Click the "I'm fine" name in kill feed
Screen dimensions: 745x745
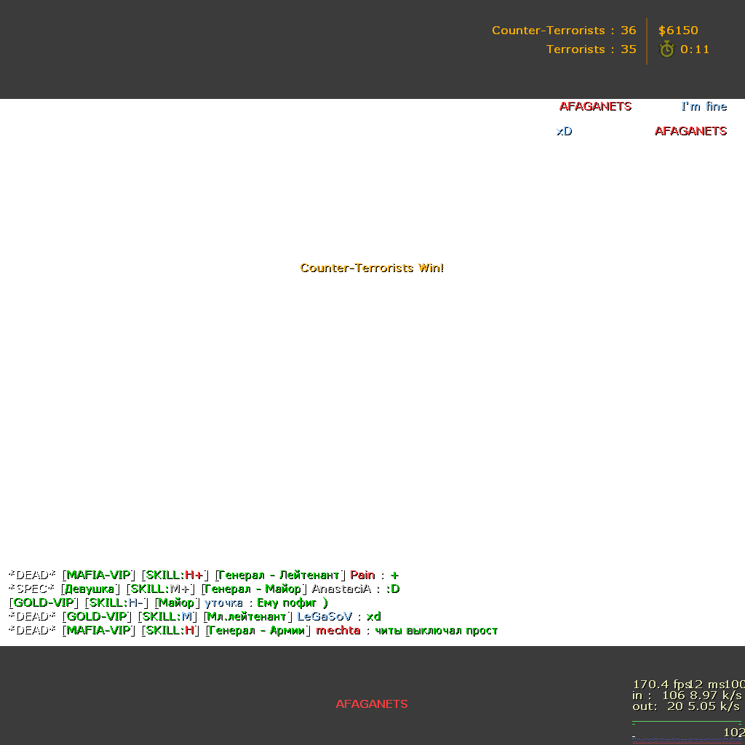point(704,106)
